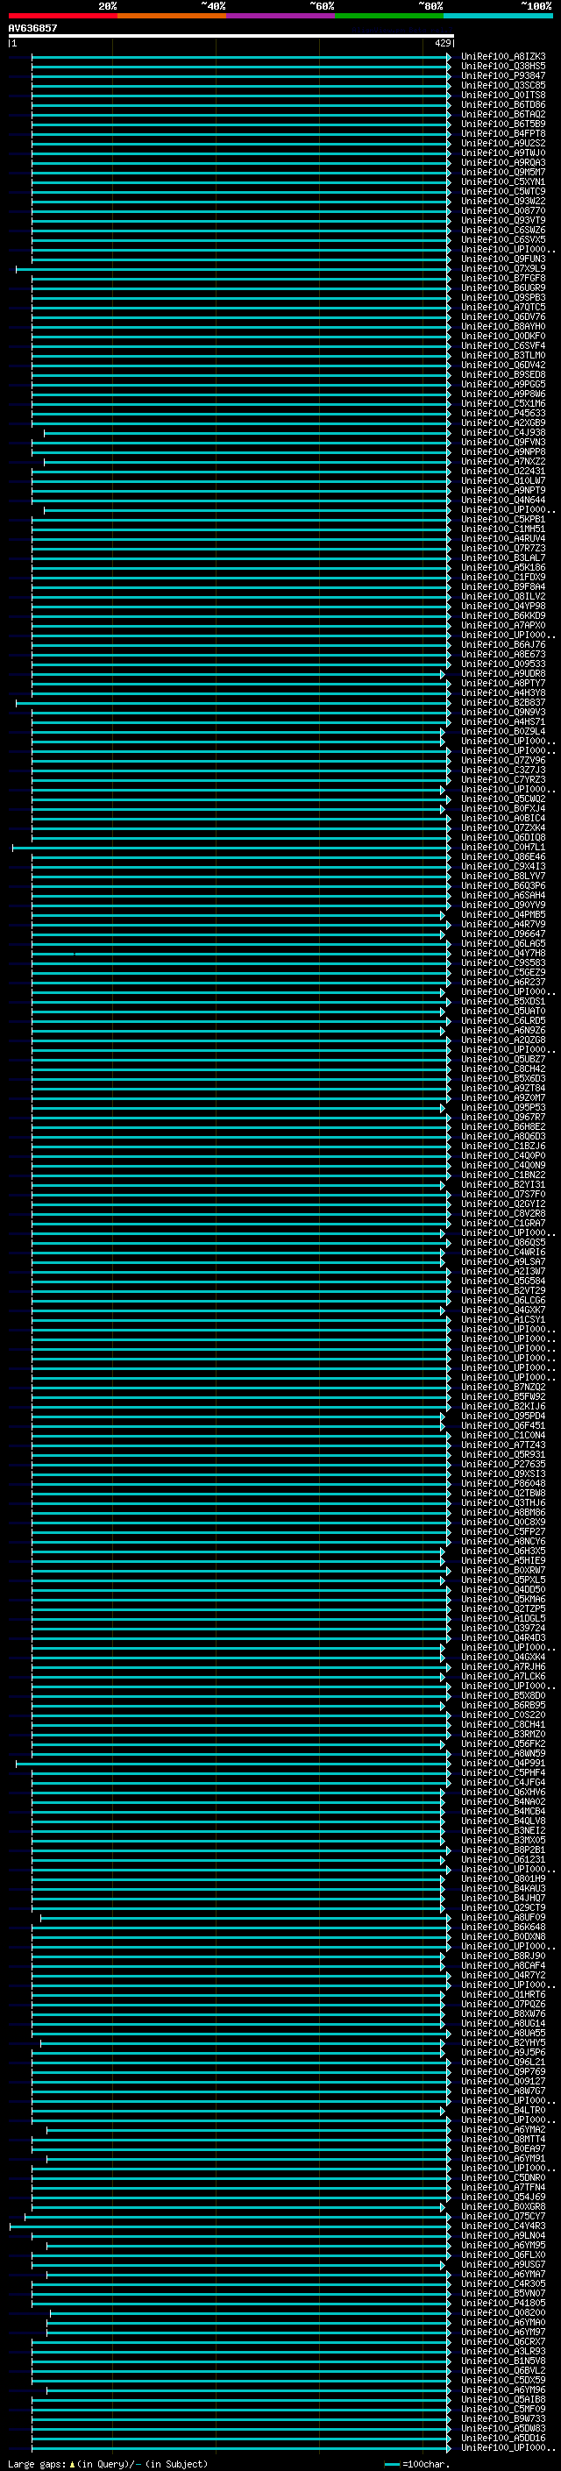Click the purple ~60% identity legend segment
Screen dimensions: 561x2471
280,16
